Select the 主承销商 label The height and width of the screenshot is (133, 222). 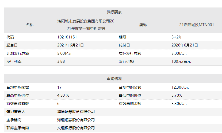[14, 120]
